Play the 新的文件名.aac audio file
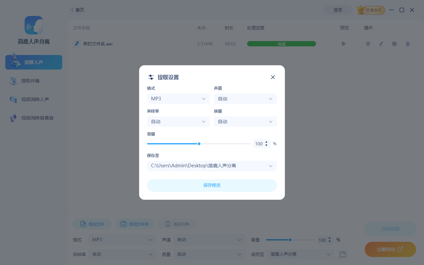The height and width of the screenshot is (265, 424). (344, 43)
